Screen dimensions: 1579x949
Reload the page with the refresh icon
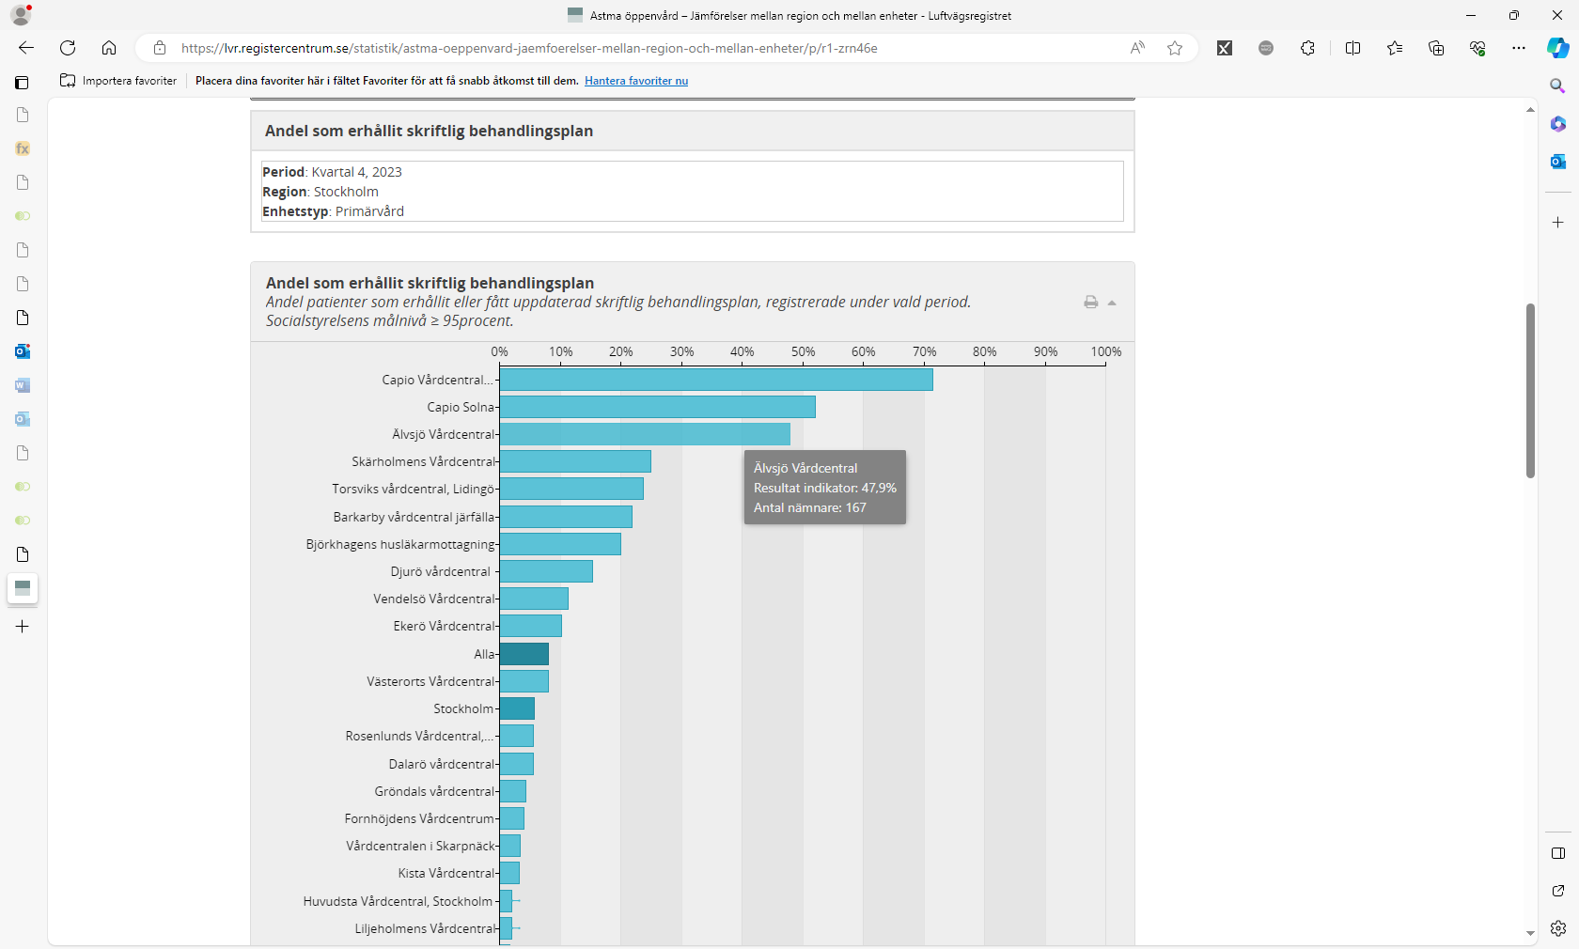(68, 48)
